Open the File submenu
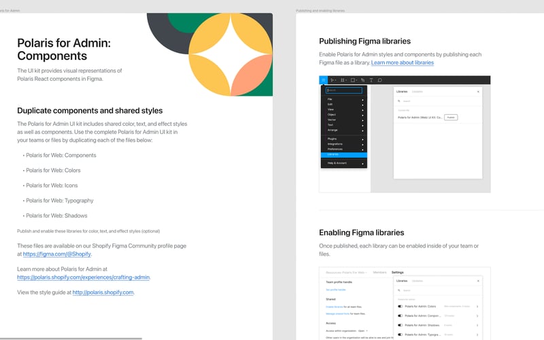The image size is (544, 340). (x=344, y=99)
